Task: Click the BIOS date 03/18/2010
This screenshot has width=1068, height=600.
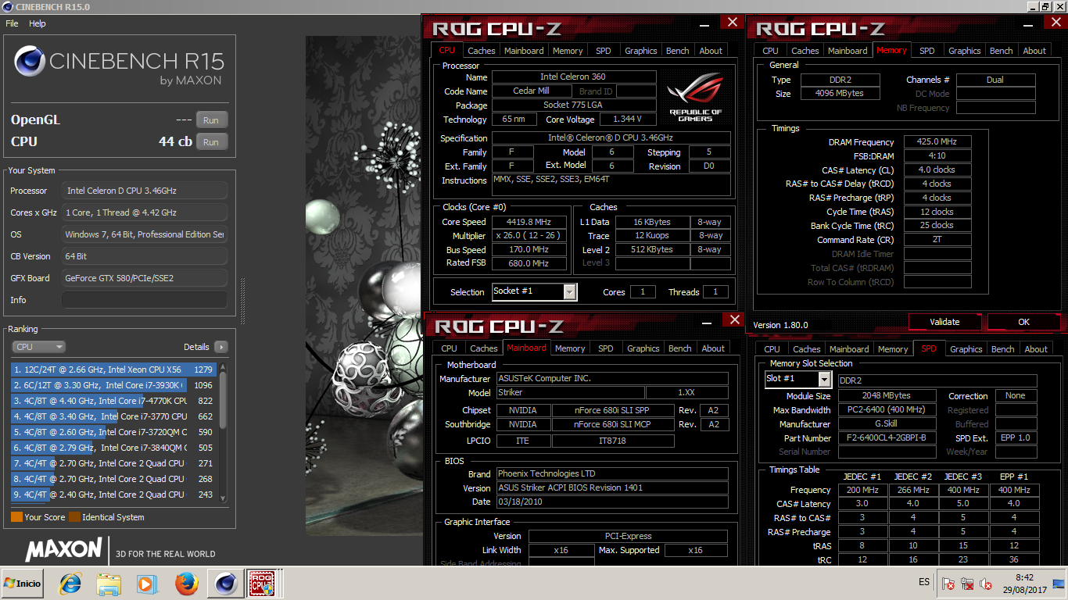Action: 611,502
